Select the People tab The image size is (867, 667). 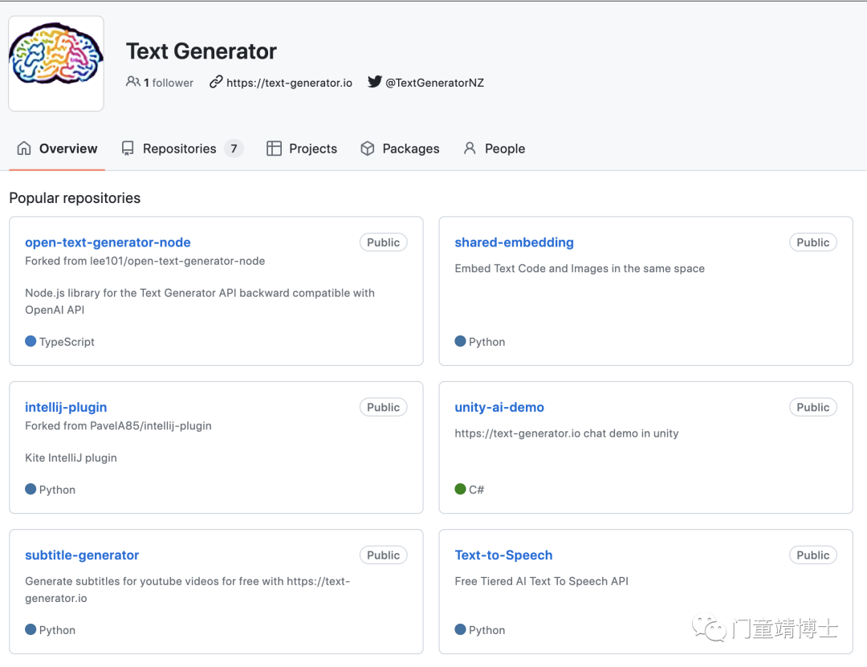tap(495, 148)
